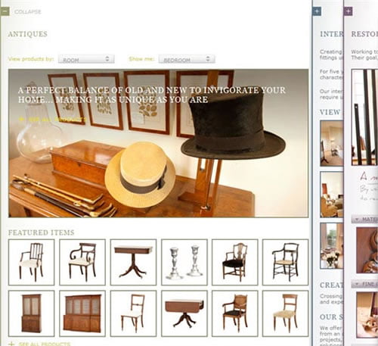The width and height of the screenshot is (378, 346).
Task: Click the FEATURED ITEMS heading
Action: 42,232
